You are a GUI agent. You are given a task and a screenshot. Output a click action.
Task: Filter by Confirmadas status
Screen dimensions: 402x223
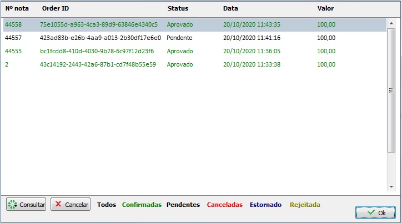click(142, 205)
